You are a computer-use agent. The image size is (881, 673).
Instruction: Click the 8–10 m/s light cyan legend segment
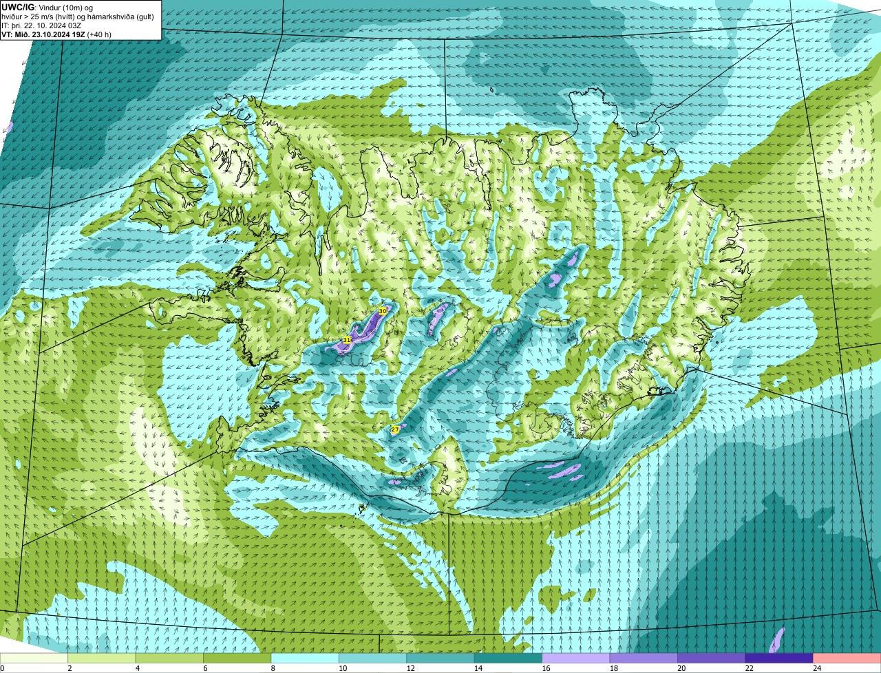[305, 658]
